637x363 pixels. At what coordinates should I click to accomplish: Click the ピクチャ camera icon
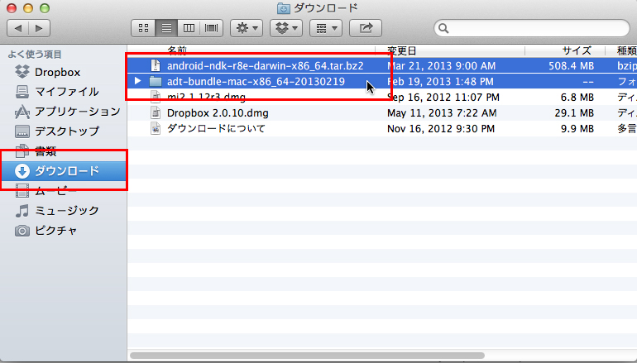[x=22, y=231]
